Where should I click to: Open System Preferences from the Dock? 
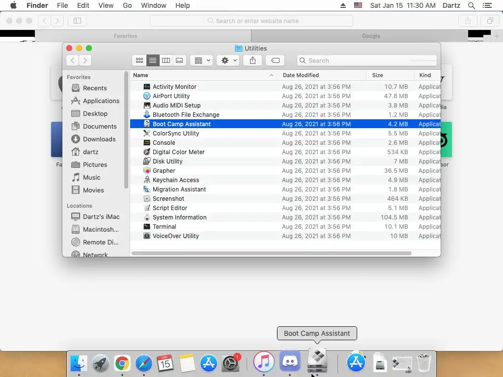click(230, 363)
